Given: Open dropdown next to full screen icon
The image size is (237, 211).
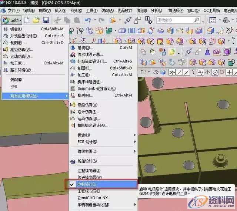Looking at the screenshot, I should click(220, 20).
